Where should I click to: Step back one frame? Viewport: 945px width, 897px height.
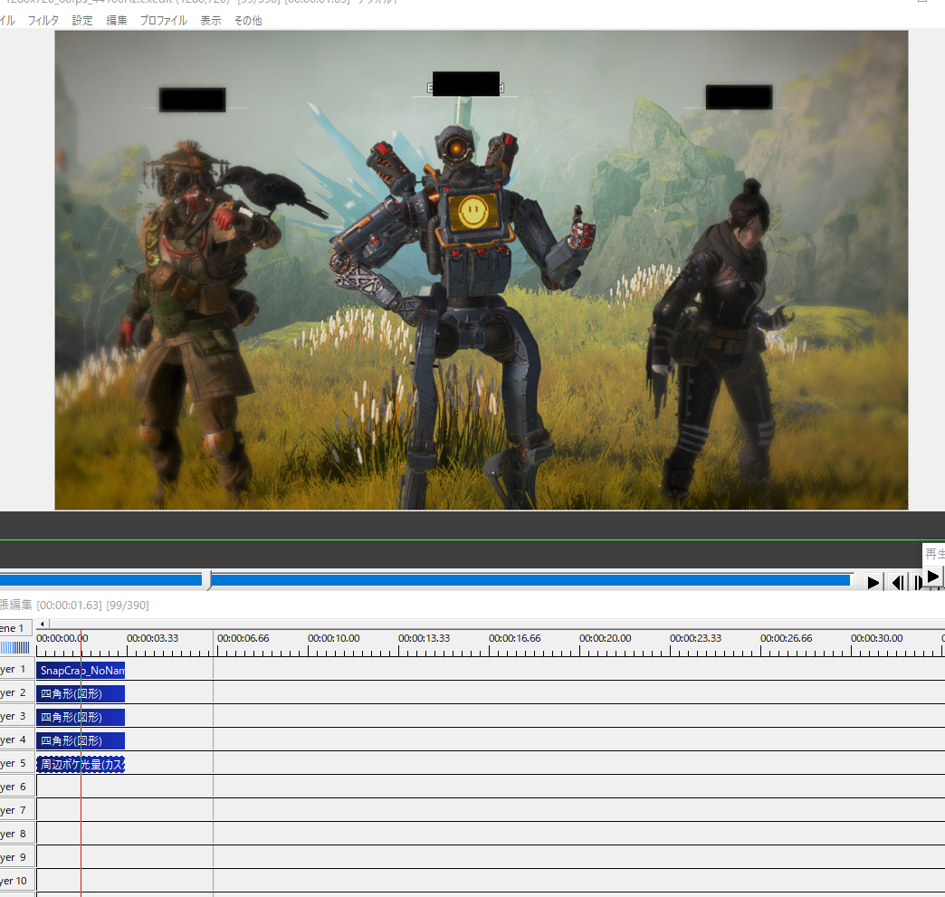point(898,582)
